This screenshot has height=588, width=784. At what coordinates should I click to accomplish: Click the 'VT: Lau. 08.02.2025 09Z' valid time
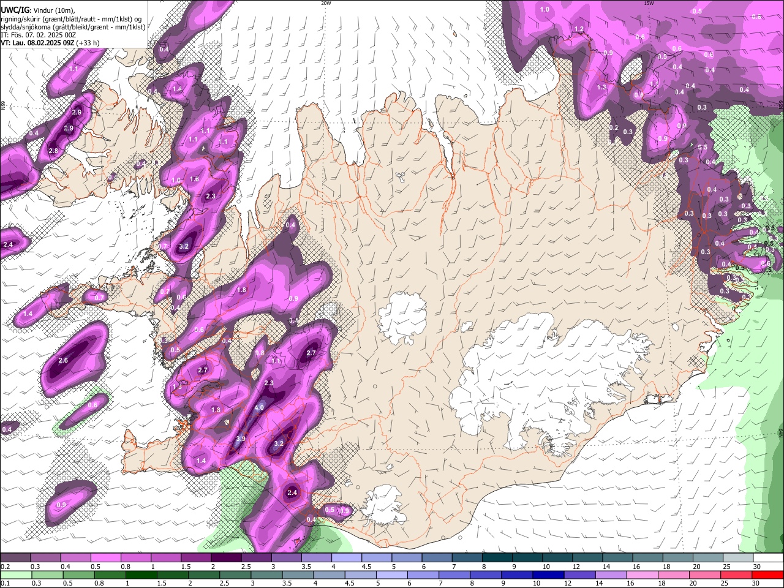click(x=38, y=43)
